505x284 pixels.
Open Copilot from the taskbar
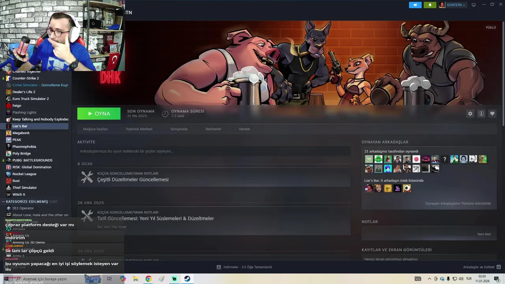123,279
